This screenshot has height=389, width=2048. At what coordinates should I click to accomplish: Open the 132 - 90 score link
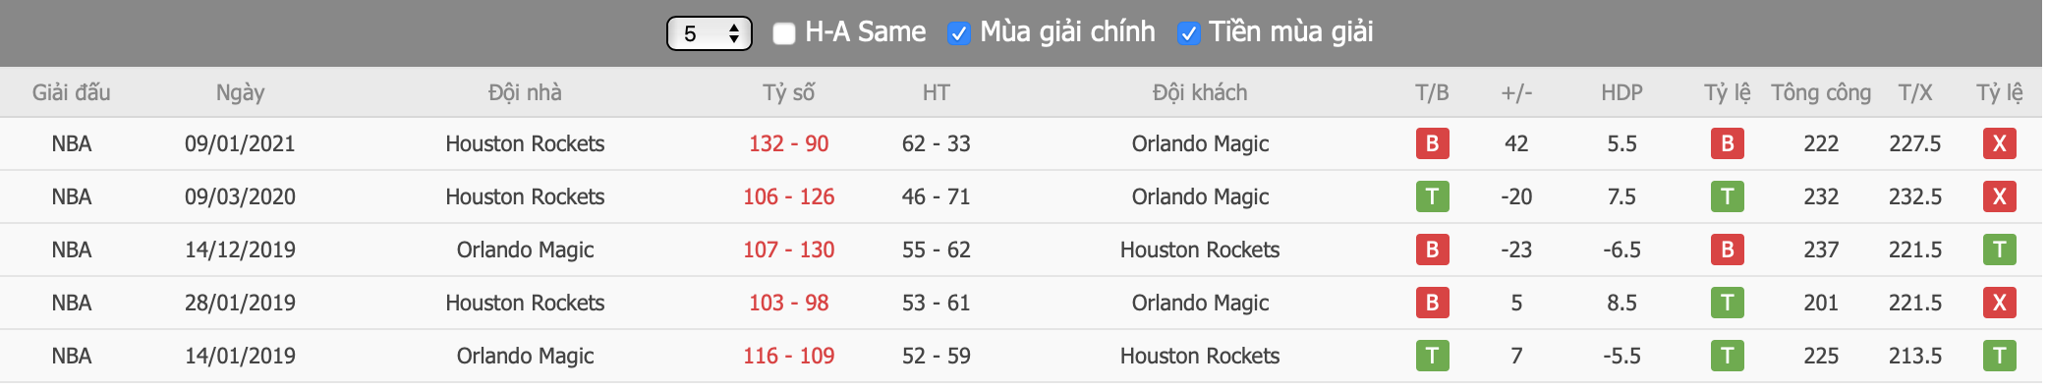pos(788,143)
